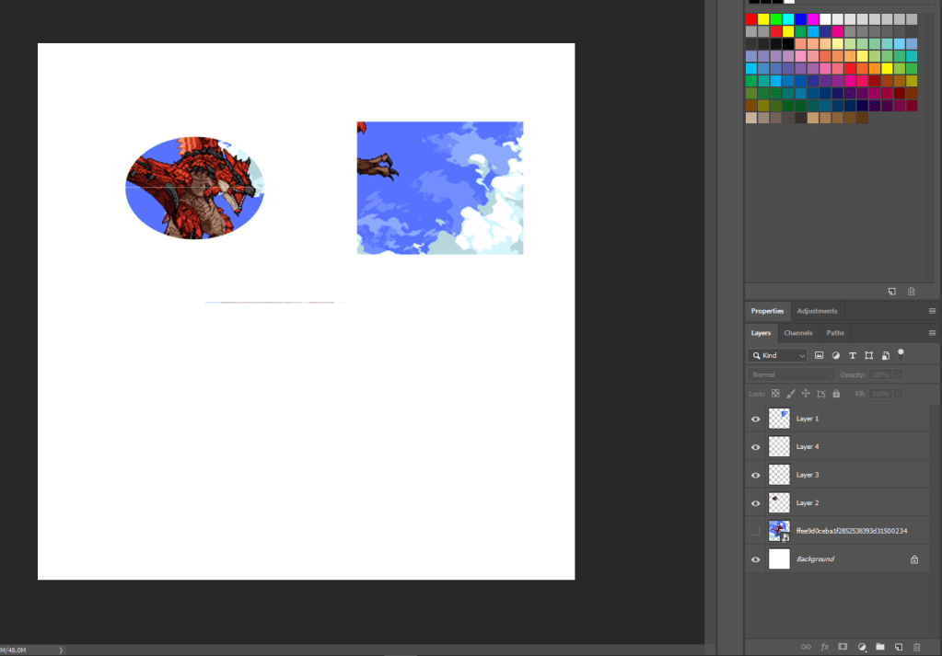The image size is (942, 656).
Task: Show the hidden smart object layer
Action: click(x=756, y=531)
